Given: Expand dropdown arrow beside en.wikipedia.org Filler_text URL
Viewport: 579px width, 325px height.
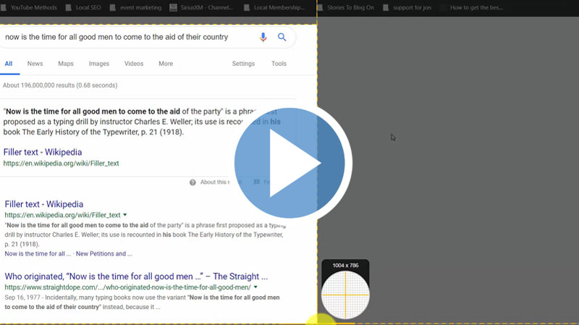Looking at the screenshot, I should [x=125, y=215].
